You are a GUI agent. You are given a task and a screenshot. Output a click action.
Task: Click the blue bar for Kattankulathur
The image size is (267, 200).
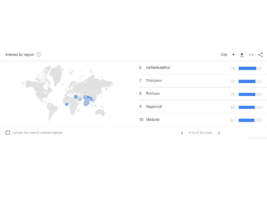(x=247, y=68)
